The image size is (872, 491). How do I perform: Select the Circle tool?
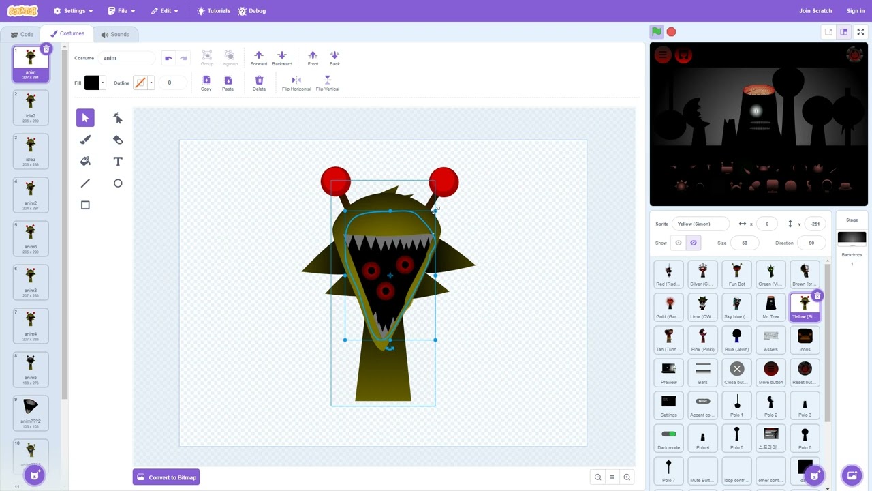tap(118, 183)
